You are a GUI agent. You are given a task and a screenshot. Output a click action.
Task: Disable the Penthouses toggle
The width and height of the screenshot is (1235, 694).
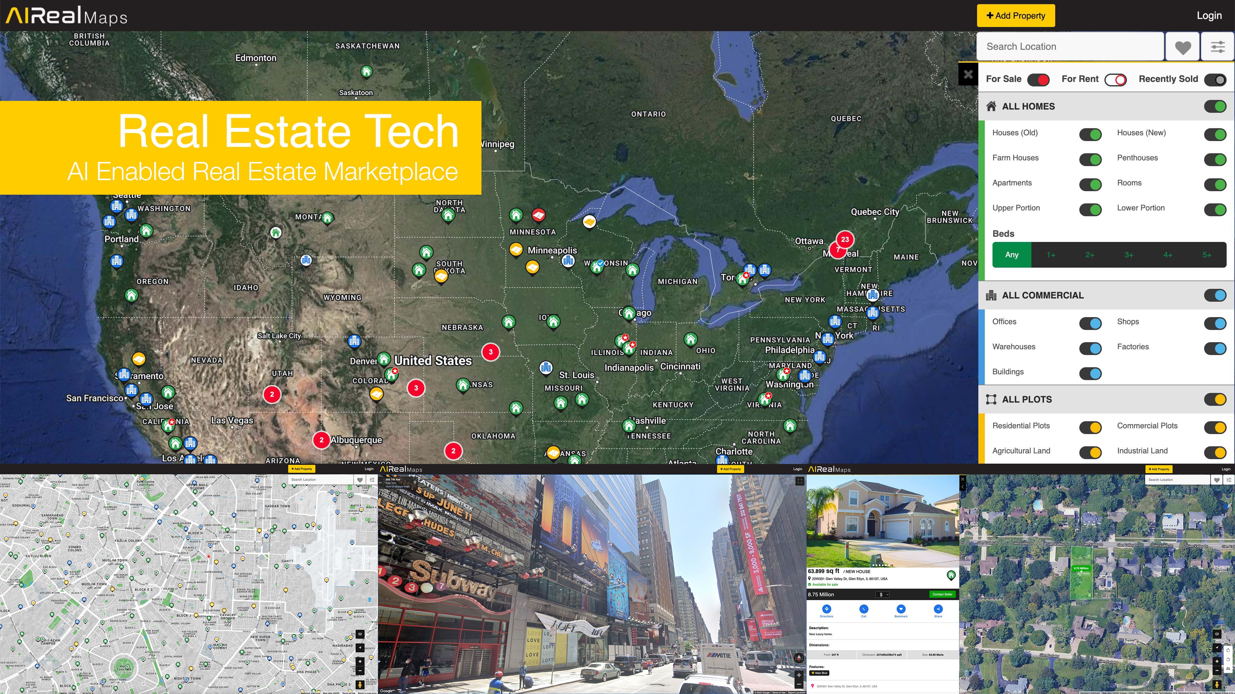pos(1215,159)
